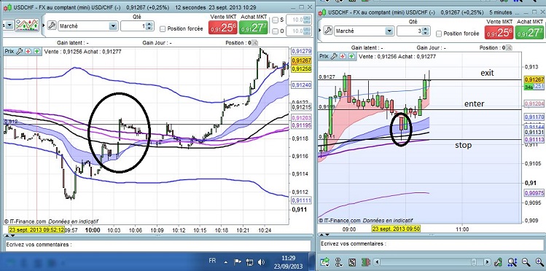The height and width of the screenshot is (271, 546).
Task: Click wrench settings button beside left Marché dropdown
Action: tap(52, 25)
